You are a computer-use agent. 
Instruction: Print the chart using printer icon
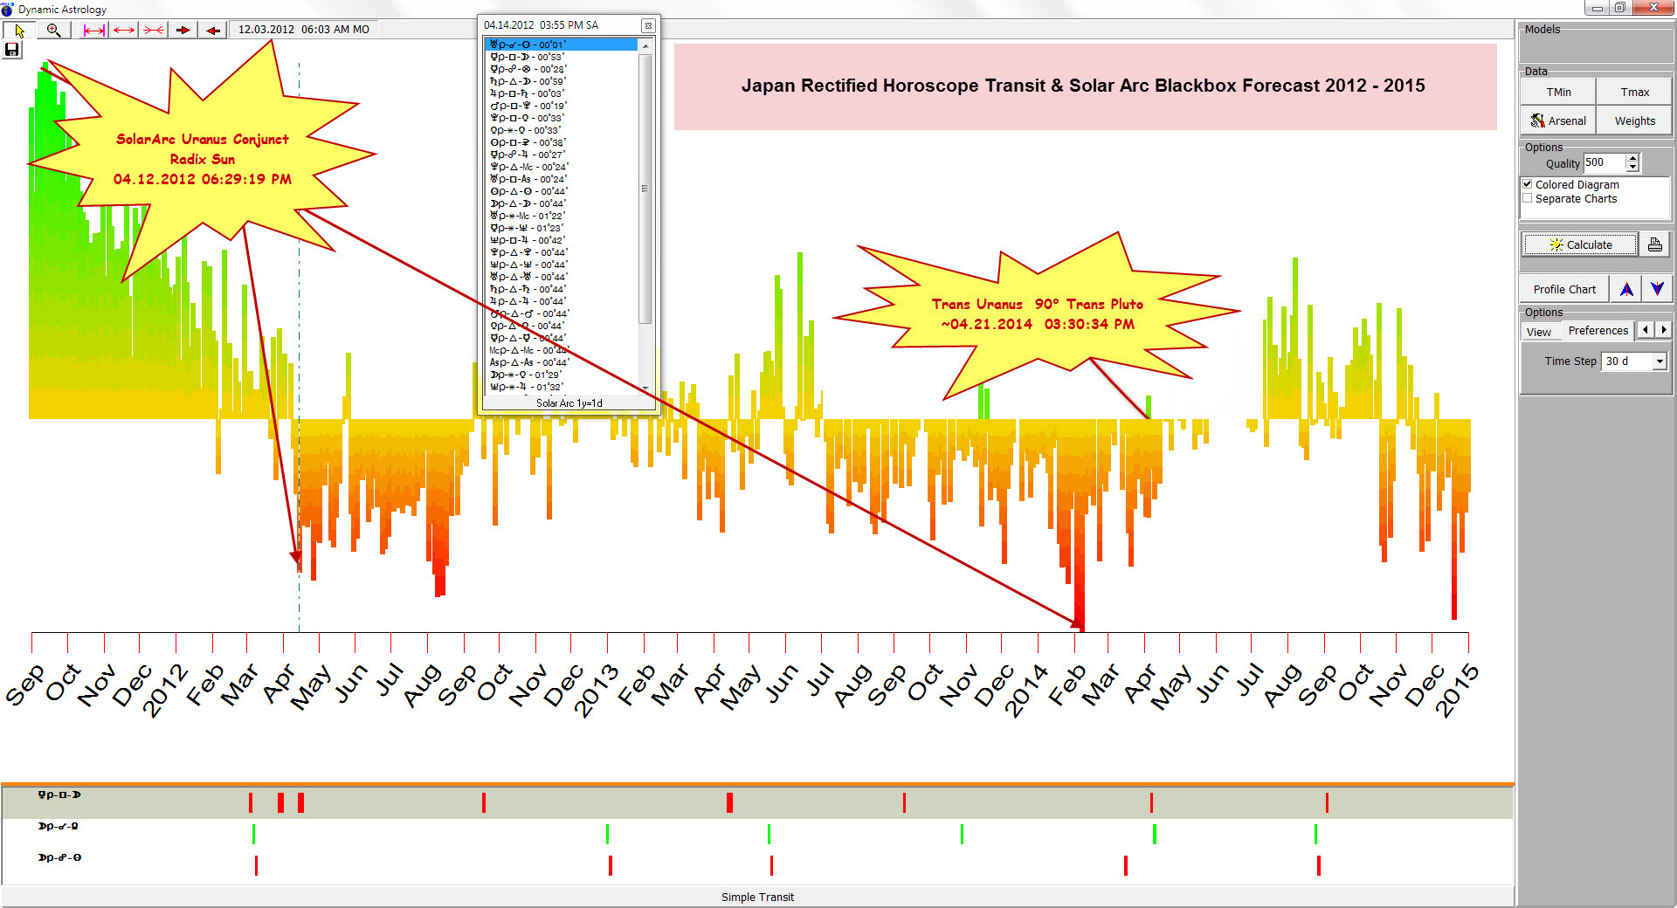click(x=1654, y=245)
